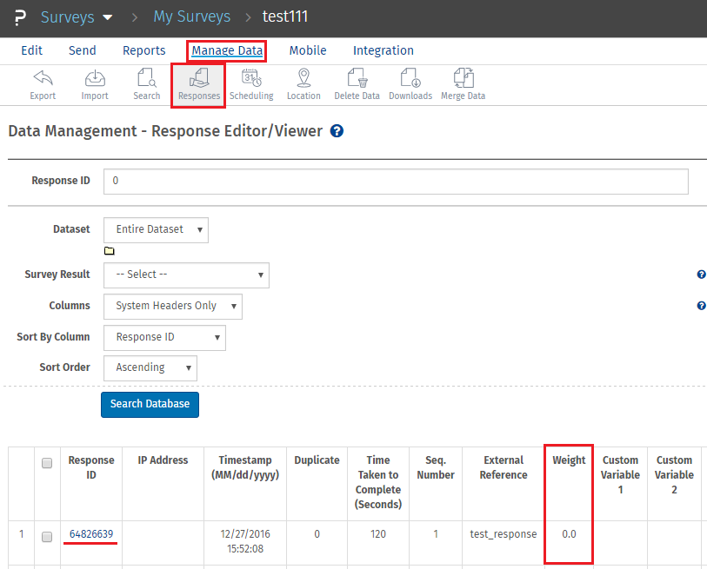Open the Integration tab

point(384,50)
